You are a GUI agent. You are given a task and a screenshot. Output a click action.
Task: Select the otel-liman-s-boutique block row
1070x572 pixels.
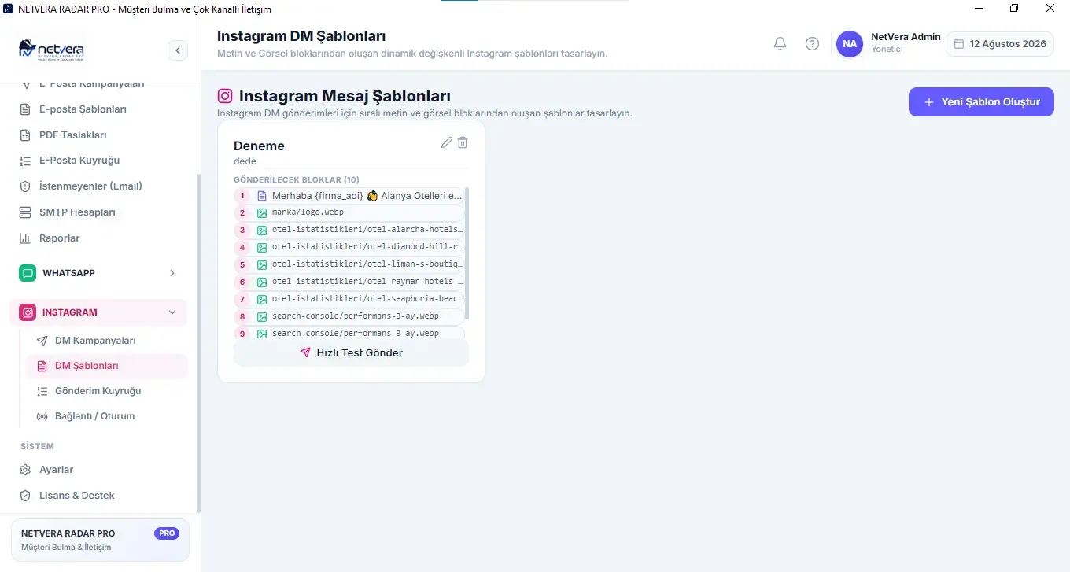(x=349, y=265)
